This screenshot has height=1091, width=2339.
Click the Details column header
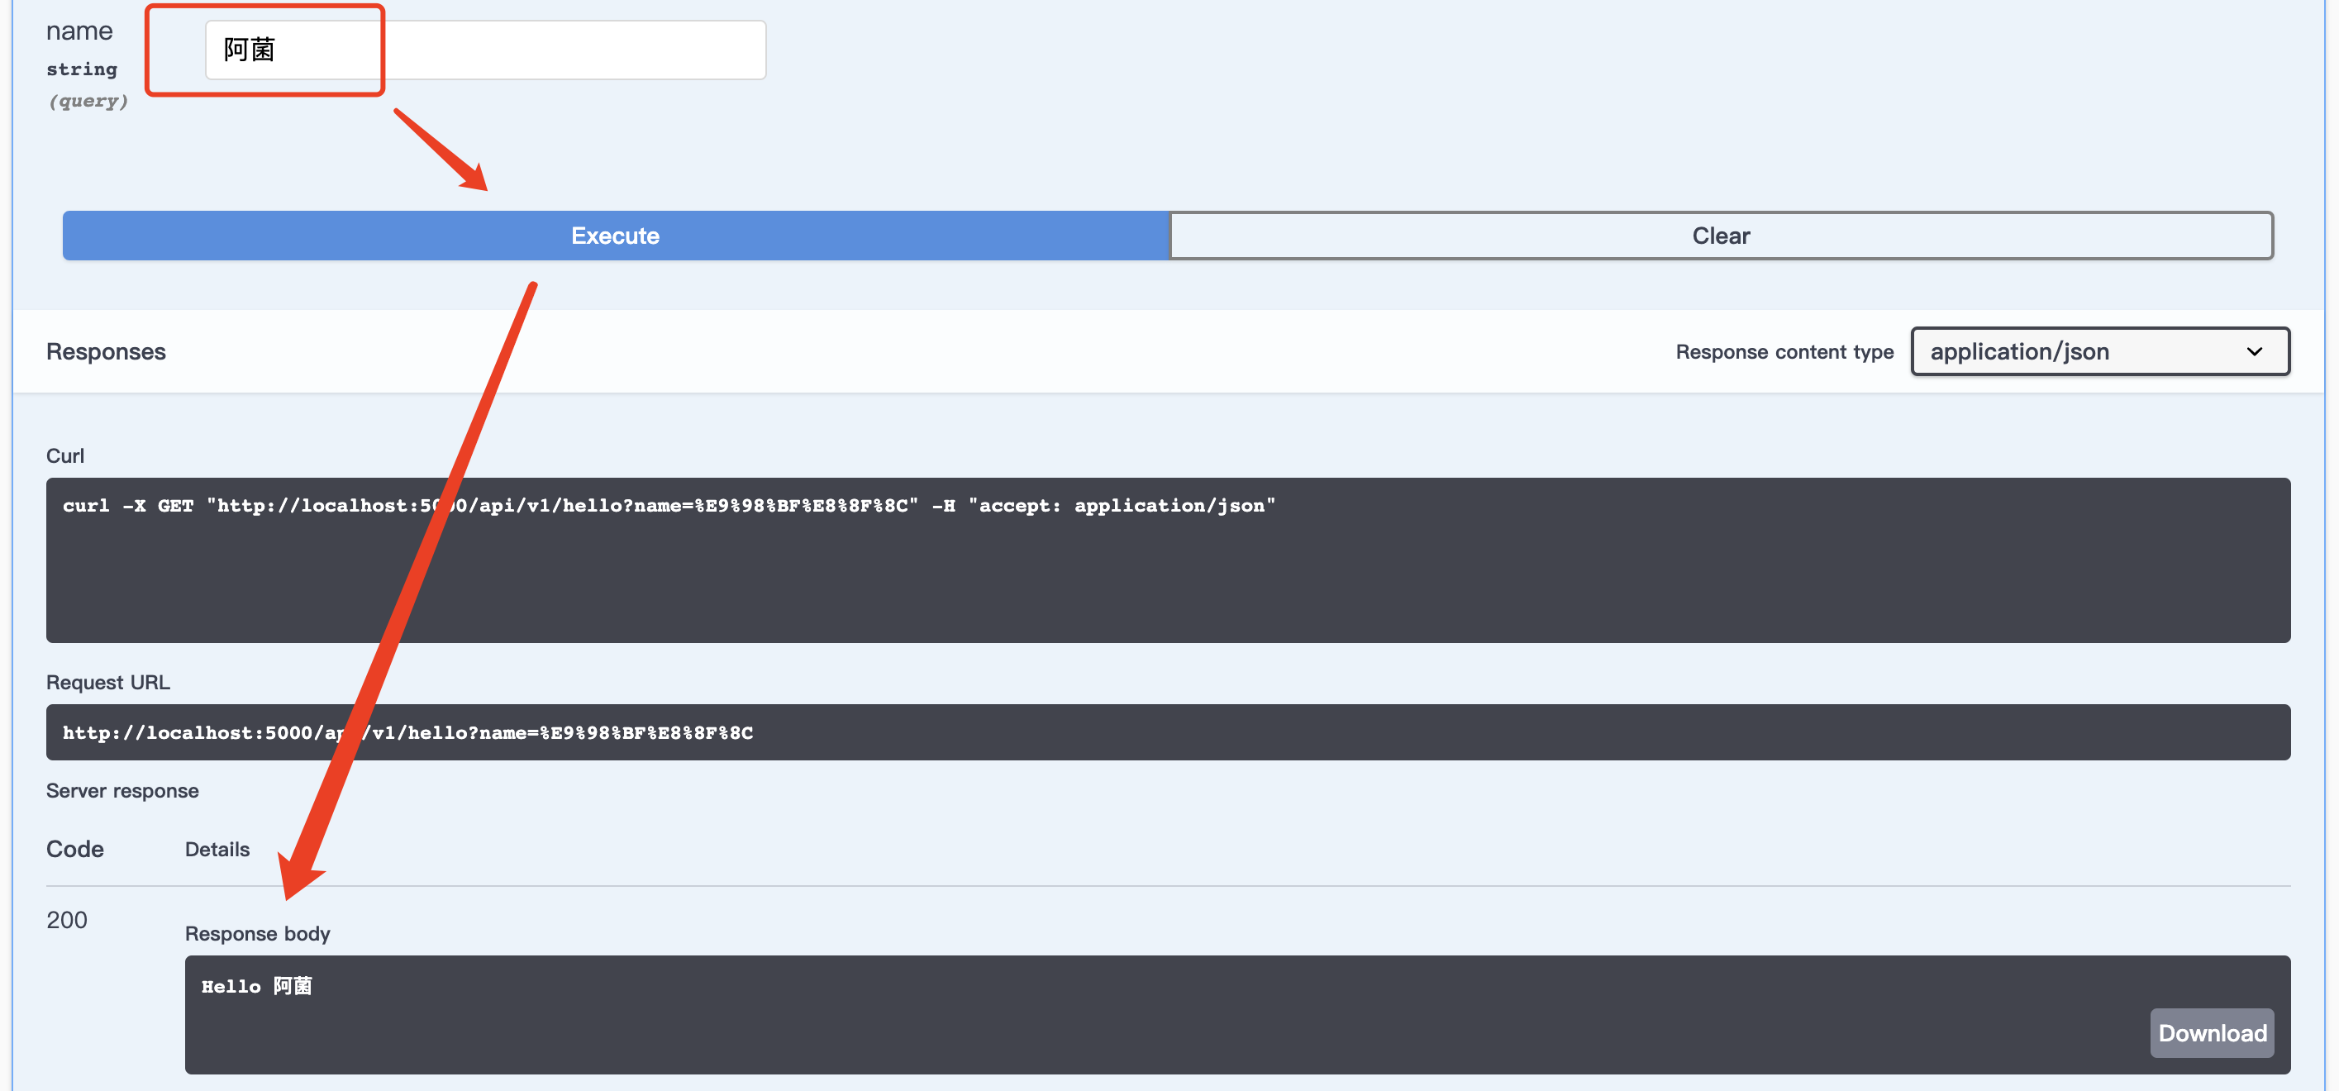pyautogui.click(x=217, y=849)
